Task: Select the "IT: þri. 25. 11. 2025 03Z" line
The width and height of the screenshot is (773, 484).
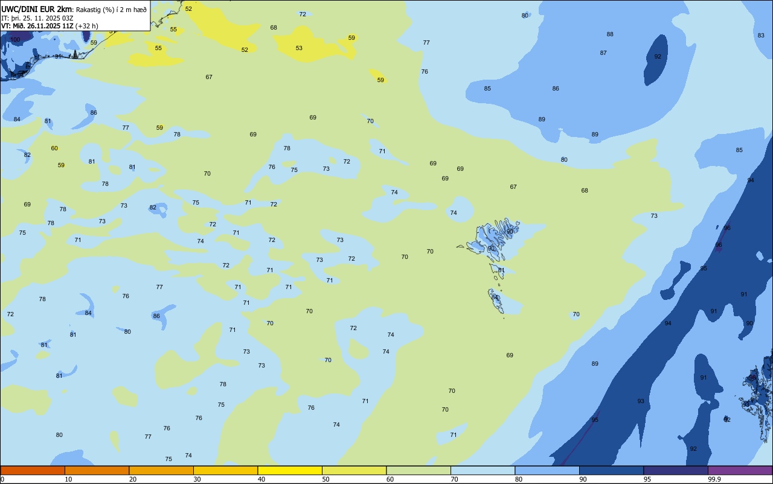Action: 39,18
